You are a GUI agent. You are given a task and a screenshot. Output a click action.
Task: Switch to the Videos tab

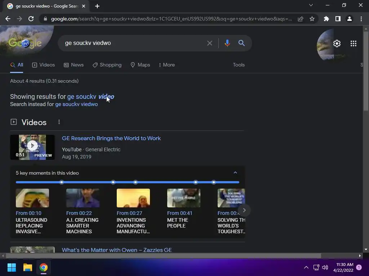pyautogui.click(x=43, y=65)
